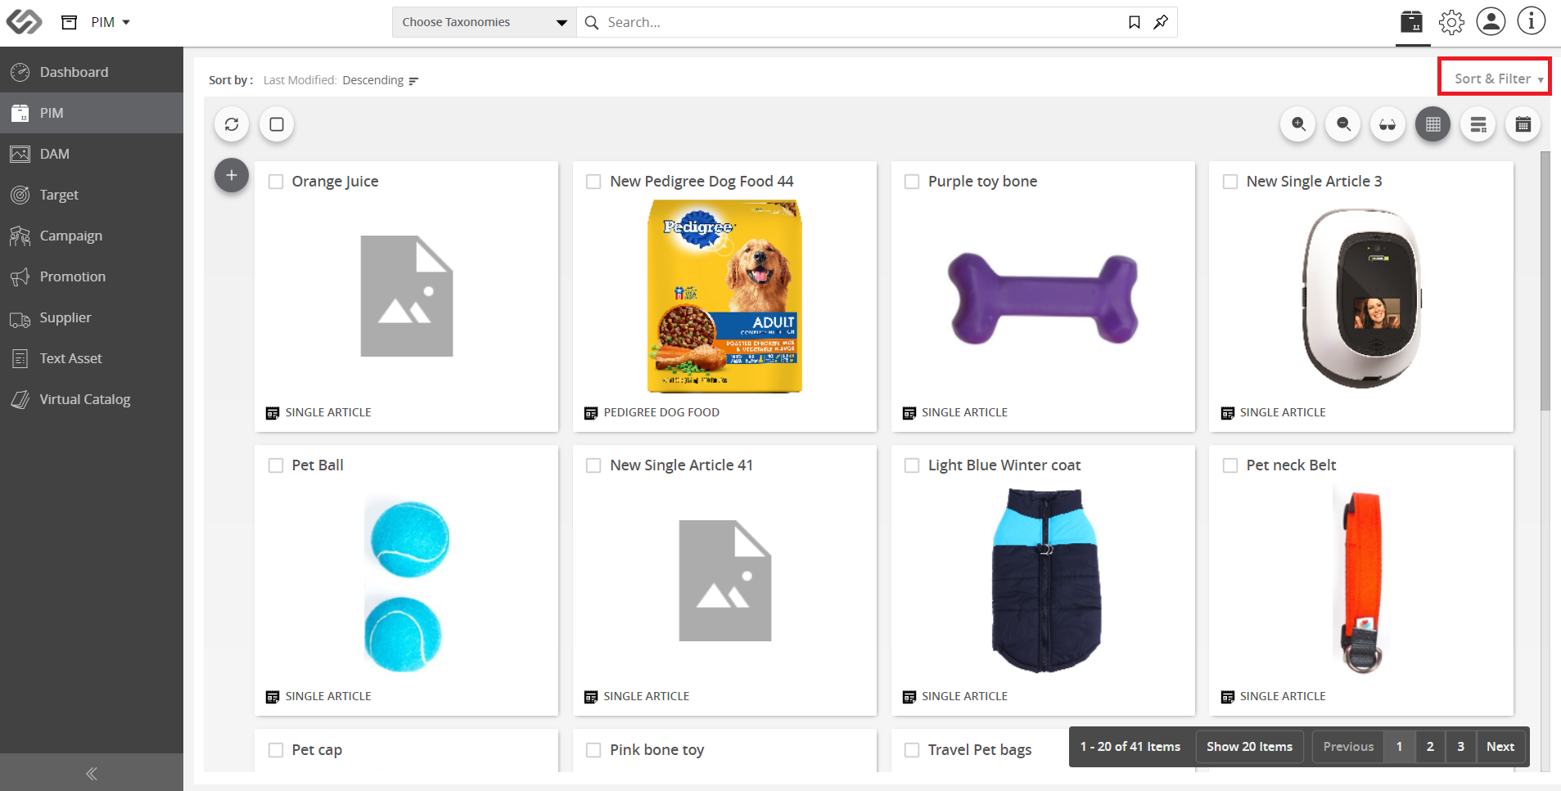Go to the previous page

tap(1348, 747)
